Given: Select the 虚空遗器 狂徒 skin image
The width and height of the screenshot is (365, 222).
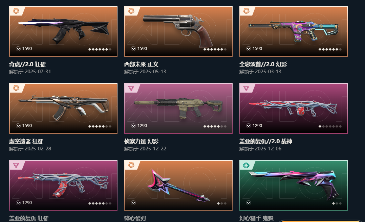Looking at the screenshot, I should pos(63,108).
